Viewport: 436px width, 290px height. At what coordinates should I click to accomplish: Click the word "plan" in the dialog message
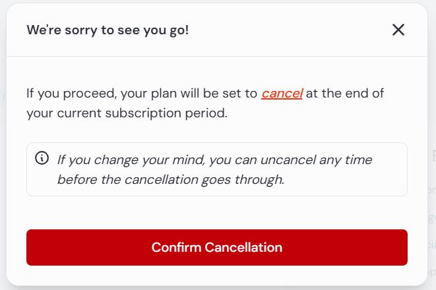pos(164,94)
